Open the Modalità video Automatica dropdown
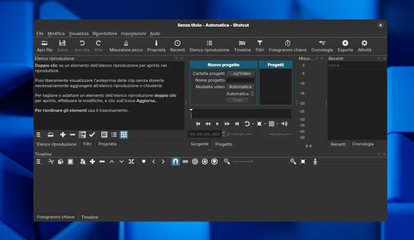The image size is (414, 240). tap(240, 87)
